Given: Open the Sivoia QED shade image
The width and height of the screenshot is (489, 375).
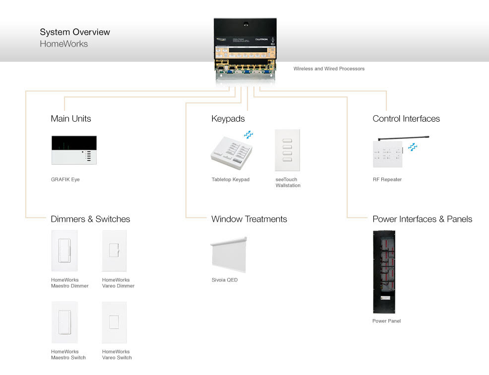Looking at the screenshot, I should click(x=229, y=255).
